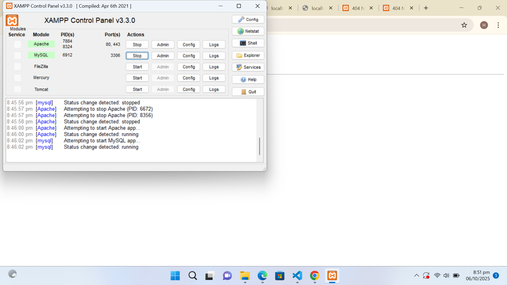The width and height of the screenshot is (507, 285).
Task: Open the MySQL Admin page
Action: tap(163, 56)
